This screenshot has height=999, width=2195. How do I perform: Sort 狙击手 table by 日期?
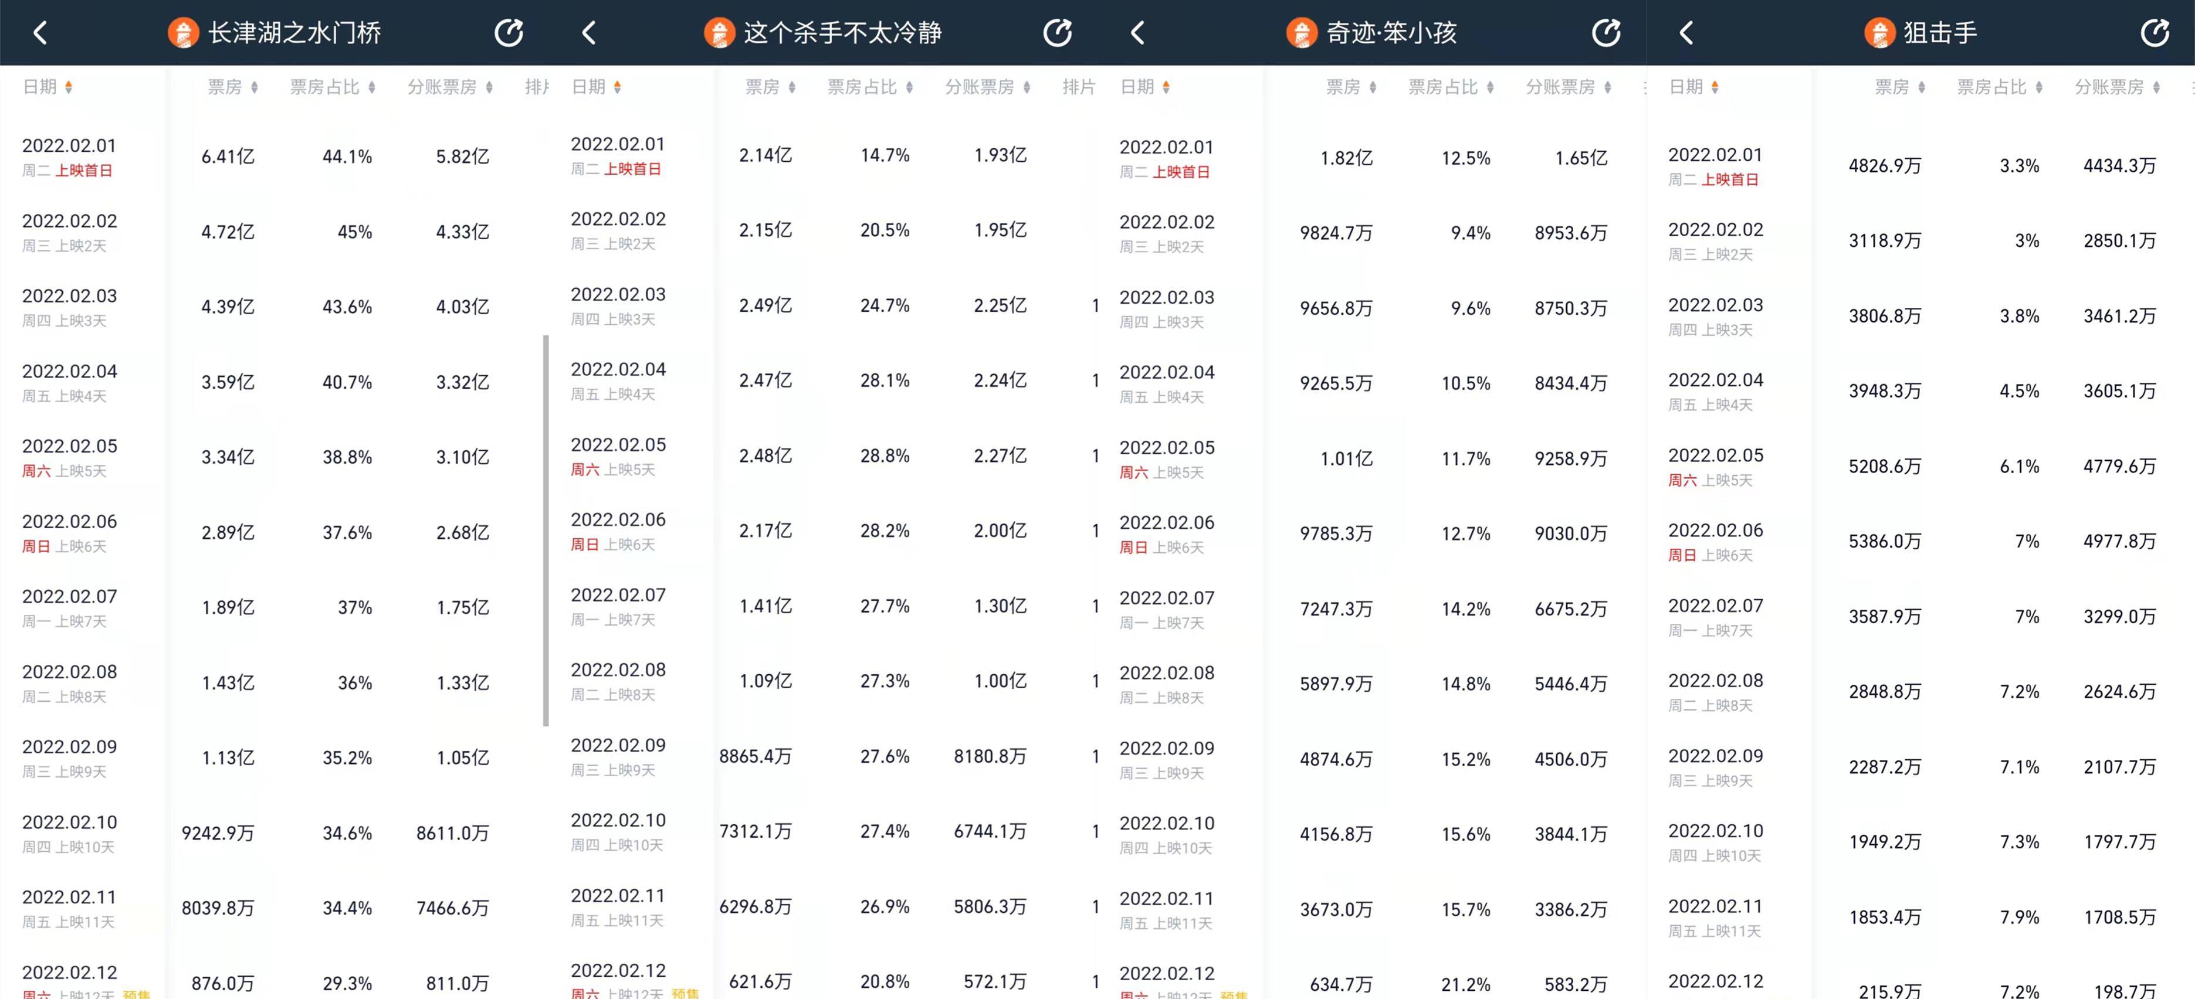[1694, 87]
